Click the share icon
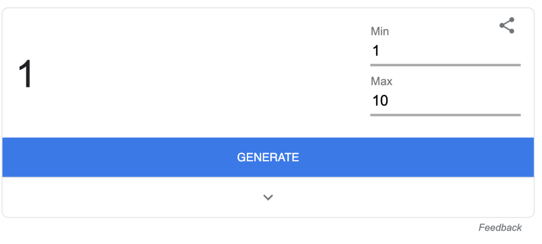This screenshot has height=244, width=542. 507,25
